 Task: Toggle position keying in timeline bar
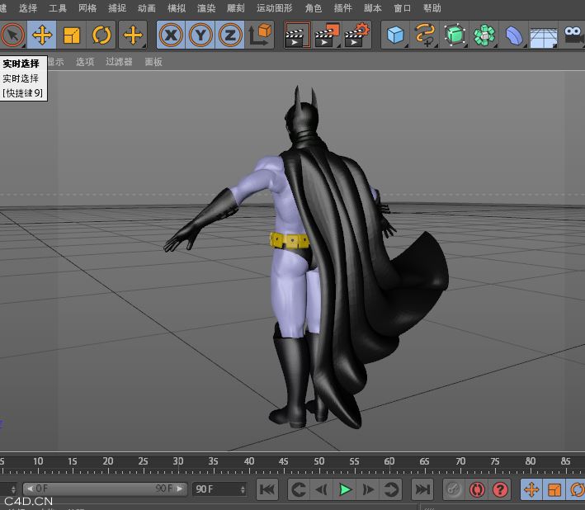(x=531, y=489)
